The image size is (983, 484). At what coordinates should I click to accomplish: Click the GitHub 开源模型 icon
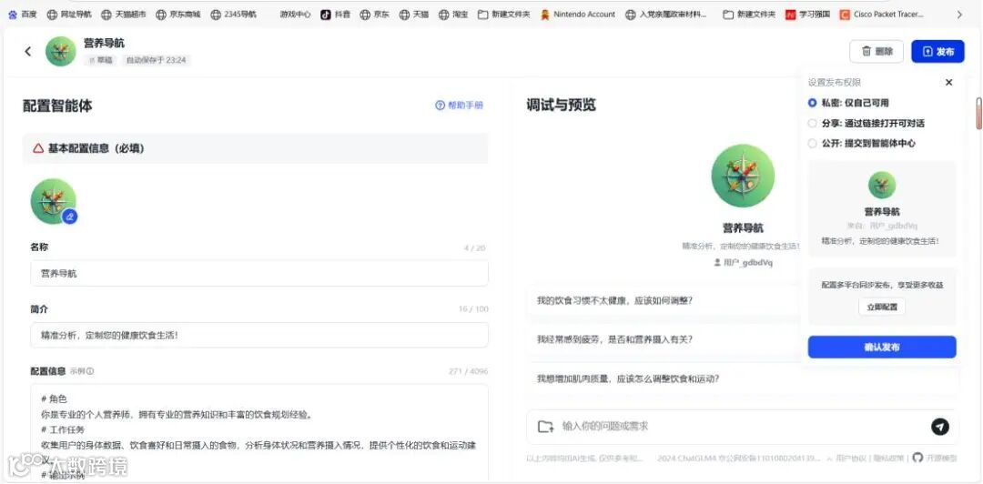[917, 458]
